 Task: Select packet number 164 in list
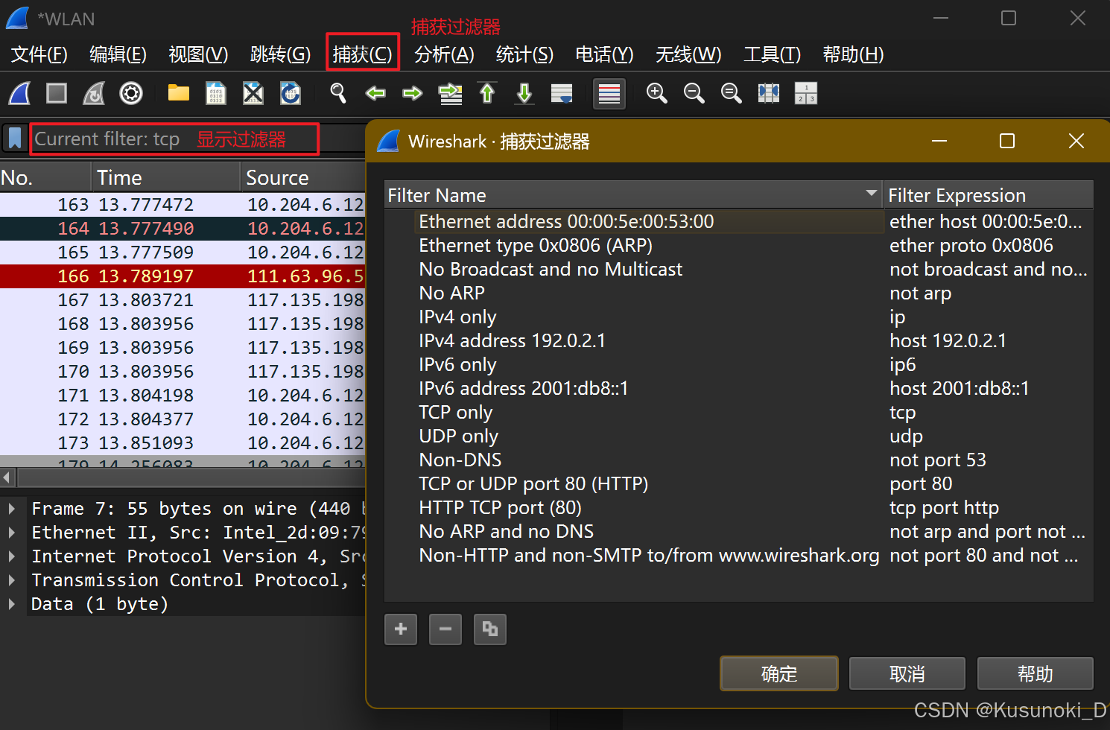point(183,229)
